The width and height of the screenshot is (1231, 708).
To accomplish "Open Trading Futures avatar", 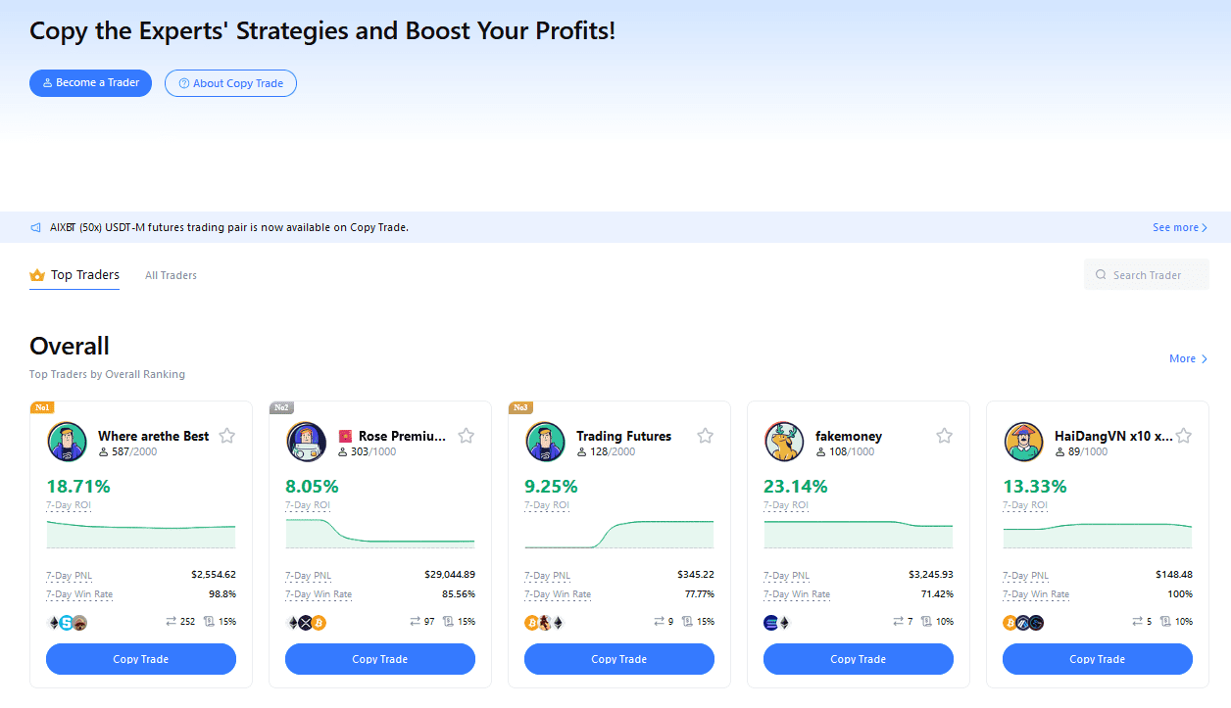I will [545, 442].
